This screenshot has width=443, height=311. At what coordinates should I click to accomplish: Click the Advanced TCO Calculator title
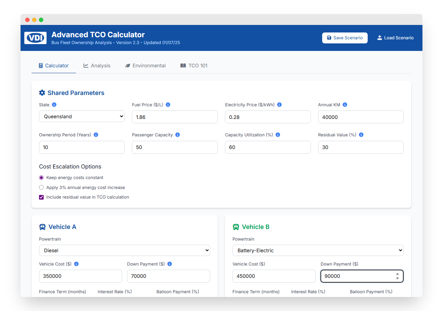(98, 35)
